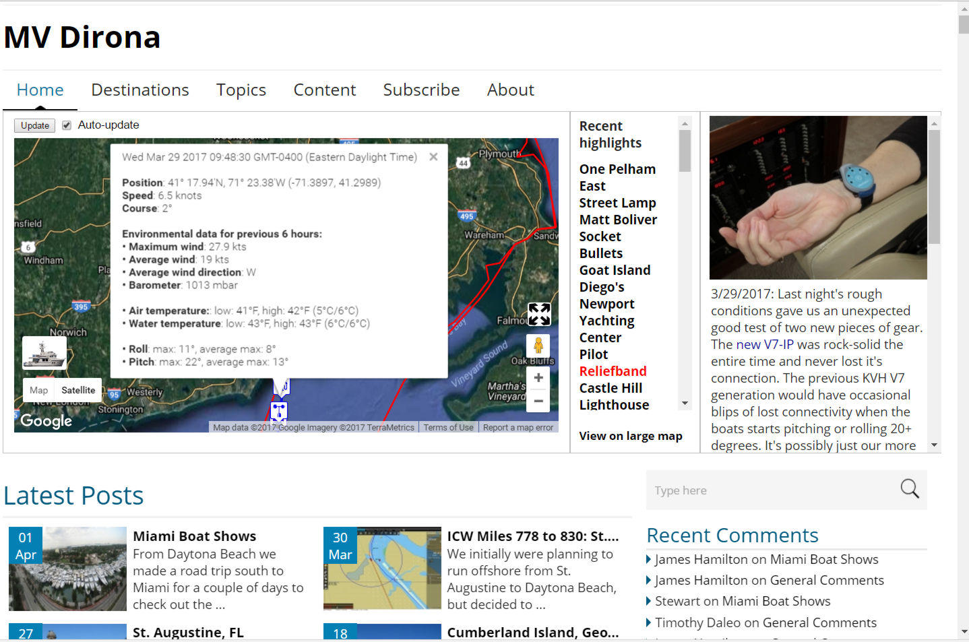
Task: Open Content menu
Action: coord(325,90)
